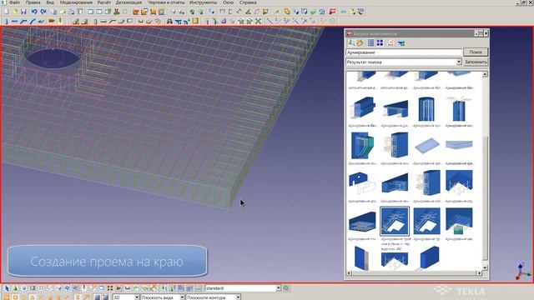Click the catalog scroll right arrow
The width and height of the screenshot is (534, 300).
(x=479, y=273)
